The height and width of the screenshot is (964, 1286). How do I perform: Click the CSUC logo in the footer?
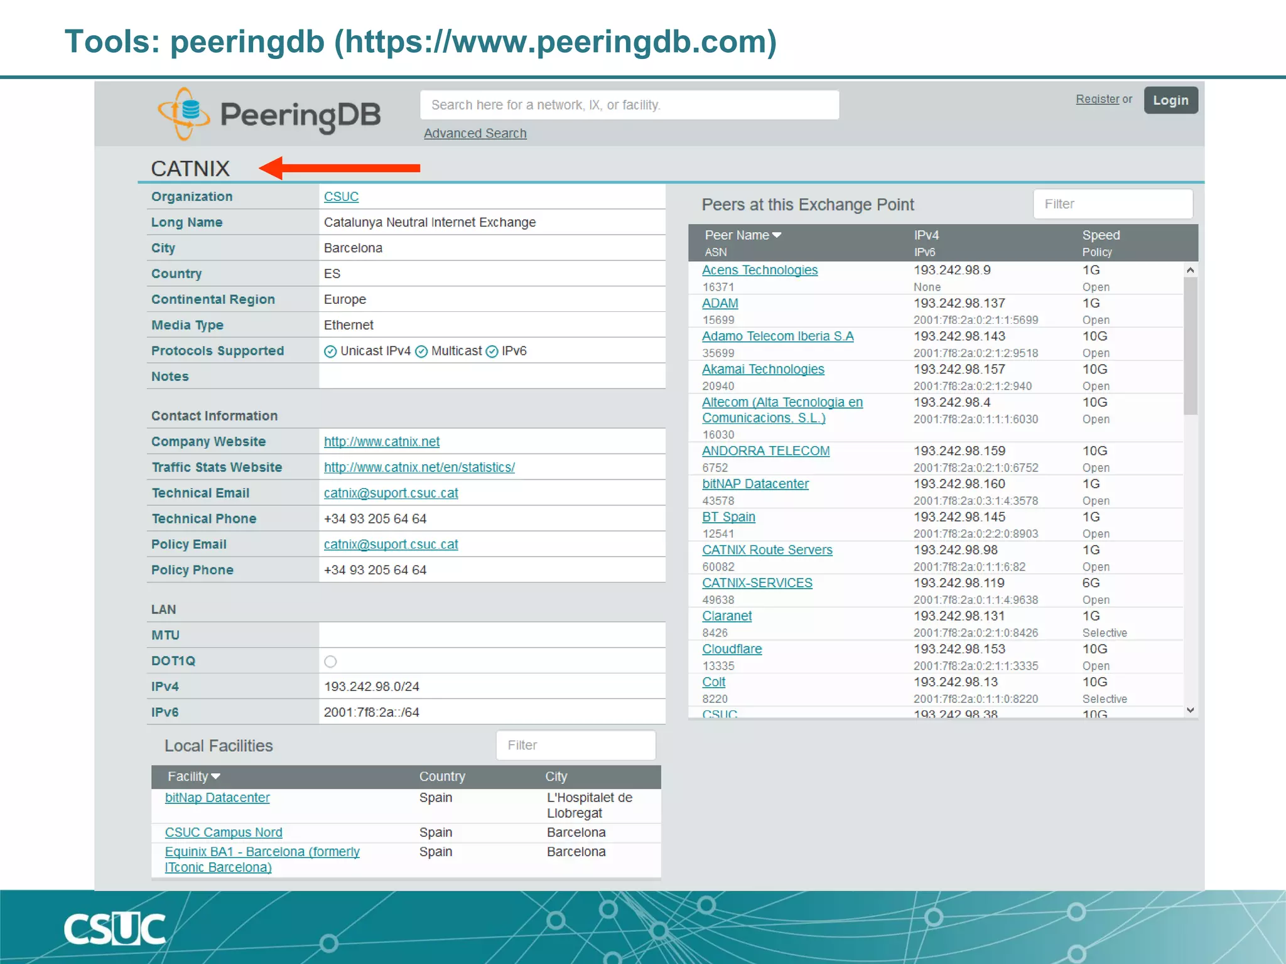point(115,929)
